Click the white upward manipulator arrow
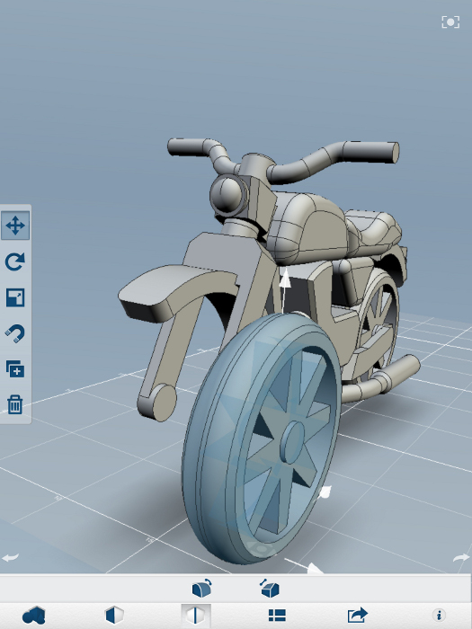This screenshot has height=629, width=472. pyautogui.click(x=285, y=279)
